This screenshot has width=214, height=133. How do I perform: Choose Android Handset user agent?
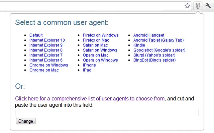click(149, 35)
